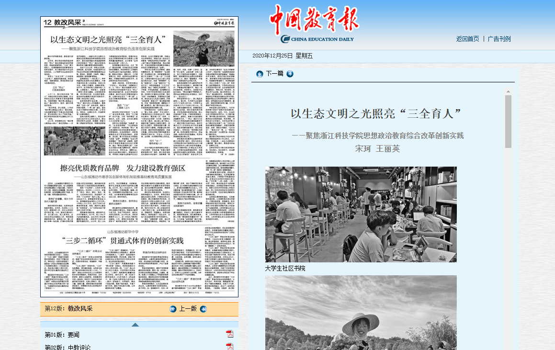The image size is (555, 350).
Task: Open the 广告刊例 link
Action: 499,39
